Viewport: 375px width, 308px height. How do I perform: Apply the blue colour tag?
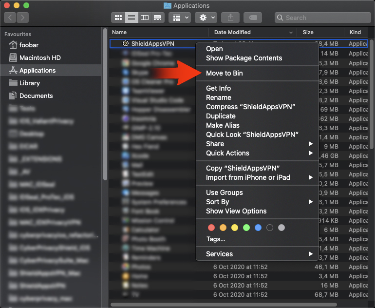[258, 228]
